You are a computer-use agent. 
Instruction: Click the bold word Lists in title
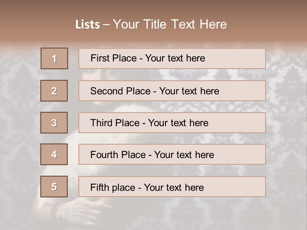[x=88, y=25]
